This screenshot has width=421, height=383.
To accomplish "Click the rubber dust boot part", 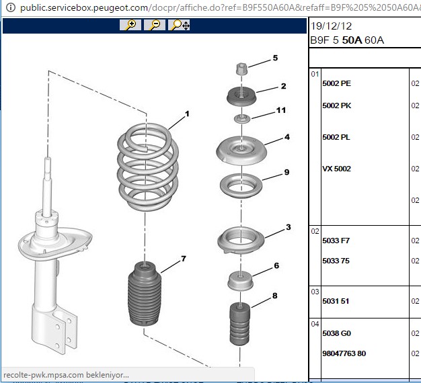I will pos(145,294).
